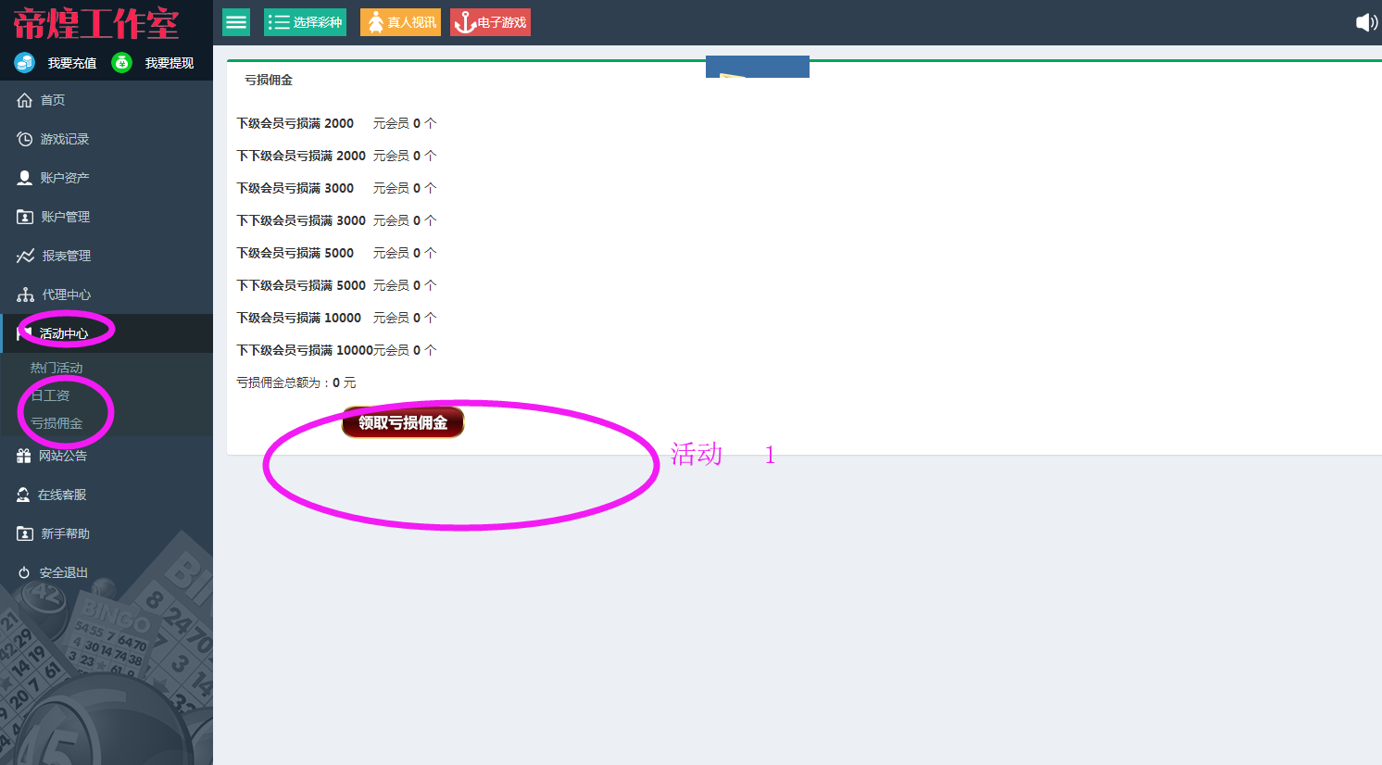Click the hierarchy icon for 代理中心
Image resolution: width=1382 pixels, height=765 pixels.
tap(25, 295)
